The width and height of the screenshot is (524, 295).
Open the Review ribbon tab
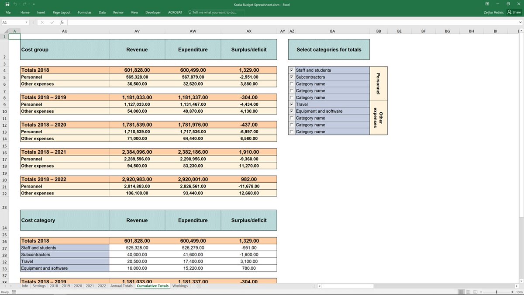118,12
